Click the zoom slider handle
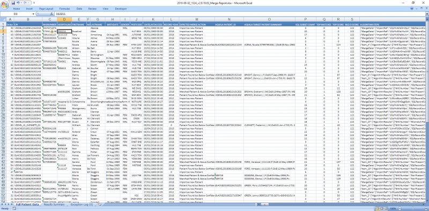Screen dimensions: 429x211 pyautogui.click(x=412, y=208)
